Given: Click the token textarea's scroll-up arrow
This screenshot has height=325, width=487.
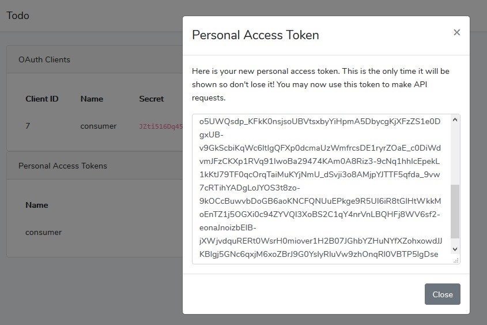Looking at the screenshot, I should pos(455,119).
